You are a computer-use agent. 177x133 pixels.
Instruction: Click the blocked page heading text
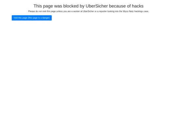(88, 6)
